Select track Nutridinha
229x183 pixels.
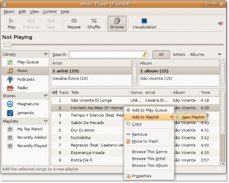(88, 138)
